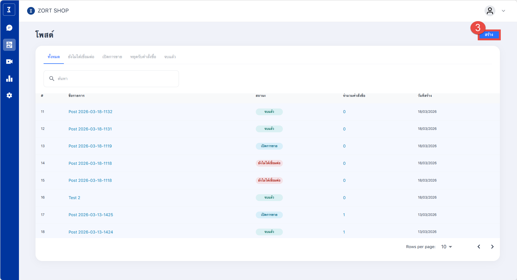517x280 pixels.
Task: Go to the previous page arrow
Action: tap(479, 247)
